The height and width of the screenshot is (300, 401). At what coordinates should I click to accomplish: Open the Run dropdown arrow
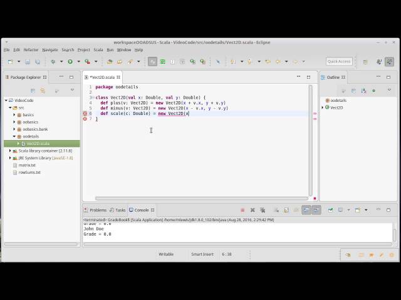(x=78, y=61)
